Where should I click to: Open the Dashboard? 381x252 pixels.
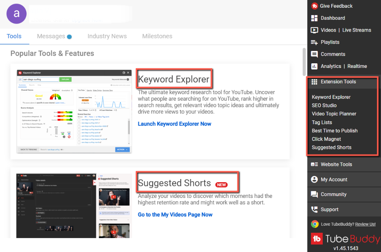tap(332, 18)
